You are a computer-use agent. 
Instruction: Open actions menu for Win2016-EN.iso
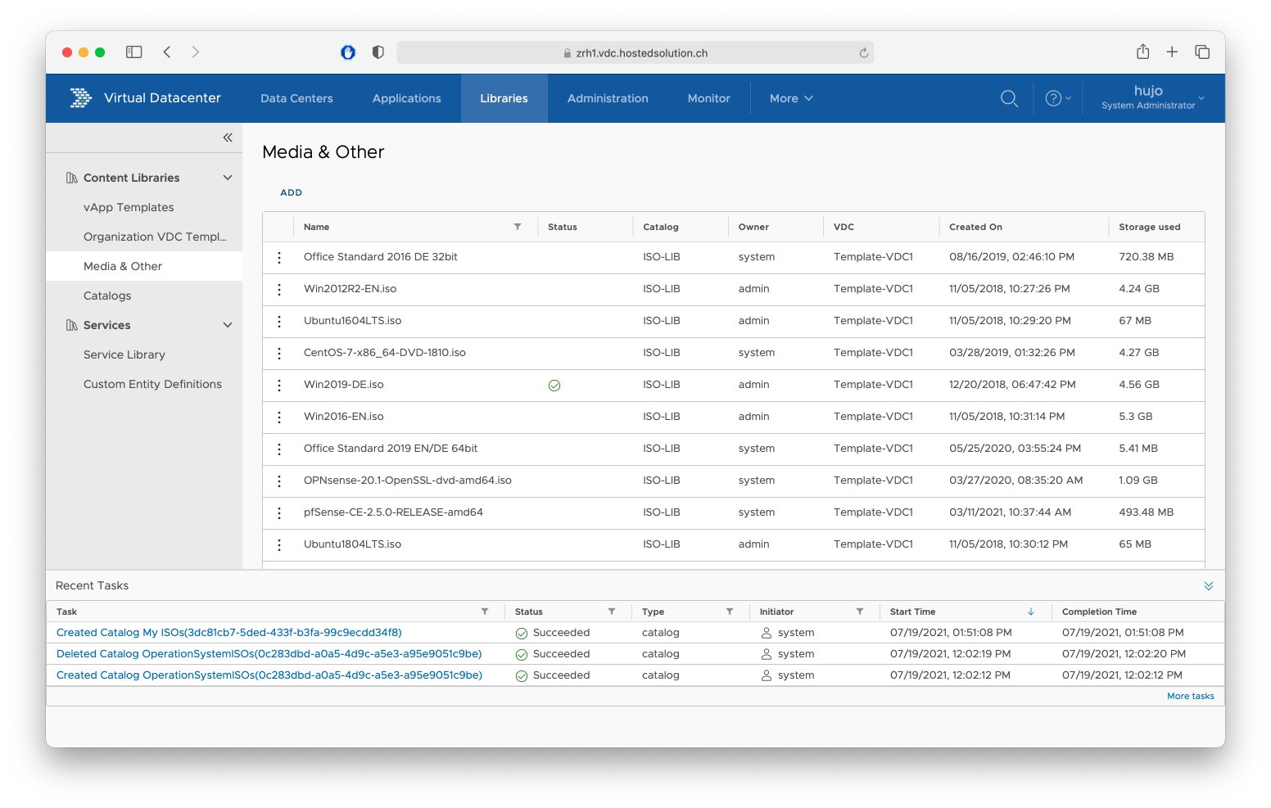tap(279, 417)
